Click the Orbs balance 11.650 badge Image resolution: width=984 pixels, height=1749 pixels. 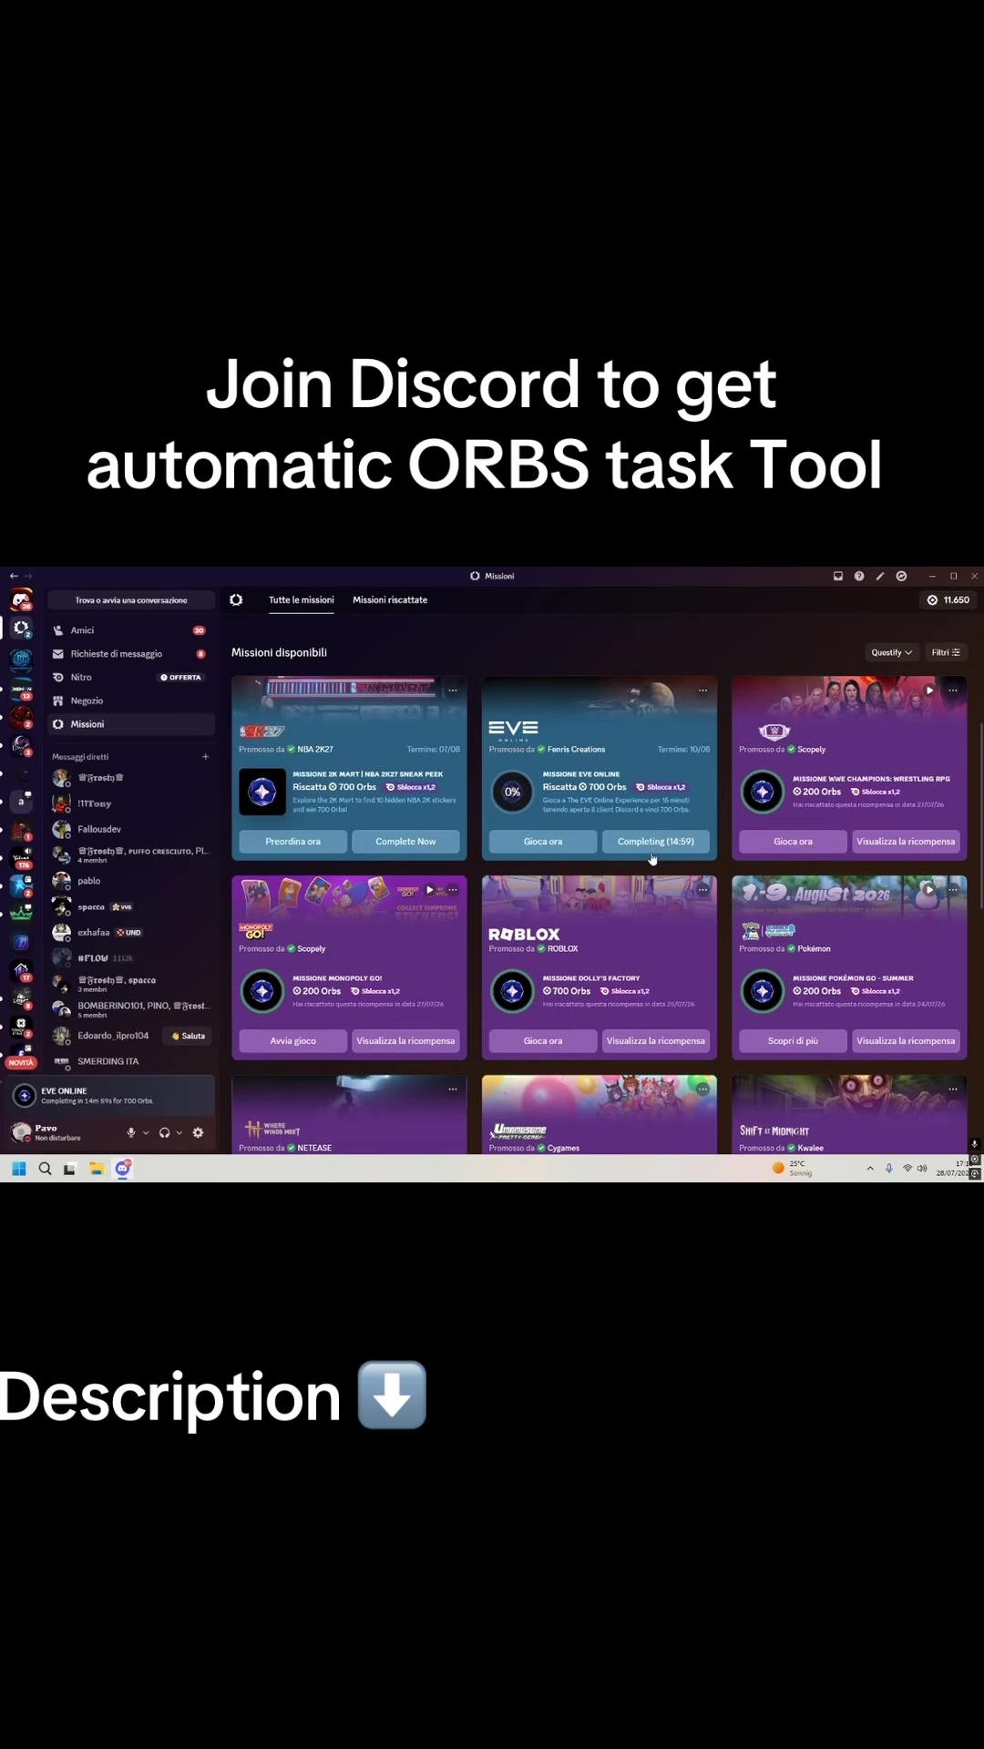[948, 600]
